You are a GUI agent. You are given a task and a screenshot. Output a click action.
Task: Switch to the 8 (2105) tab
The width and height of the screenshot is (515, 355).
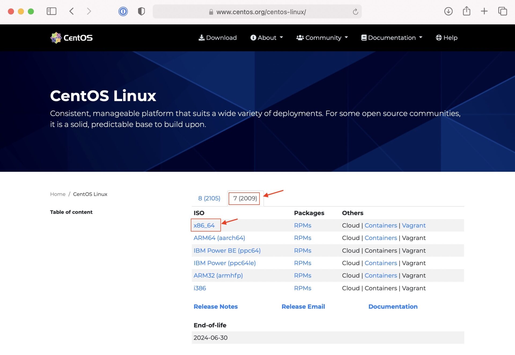coord(209,198)
